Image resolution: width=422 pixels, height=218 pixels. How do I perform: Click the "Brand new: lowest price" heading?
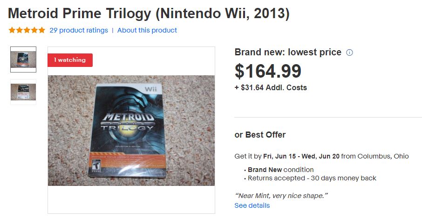pos(288,53)
